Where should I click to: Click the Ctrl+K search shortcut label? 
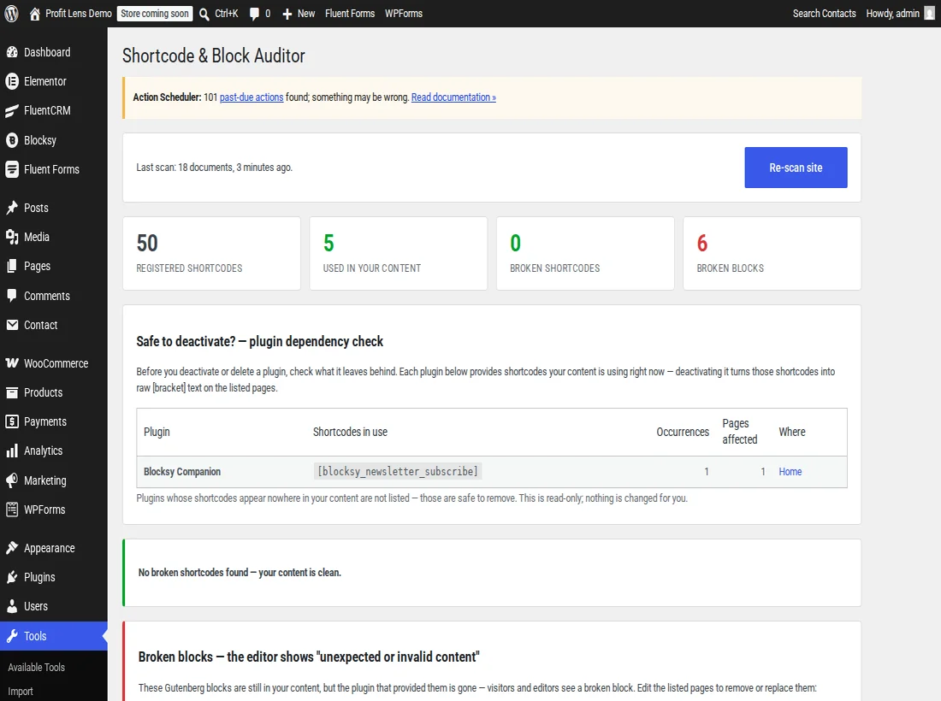(x=226, y=13)
